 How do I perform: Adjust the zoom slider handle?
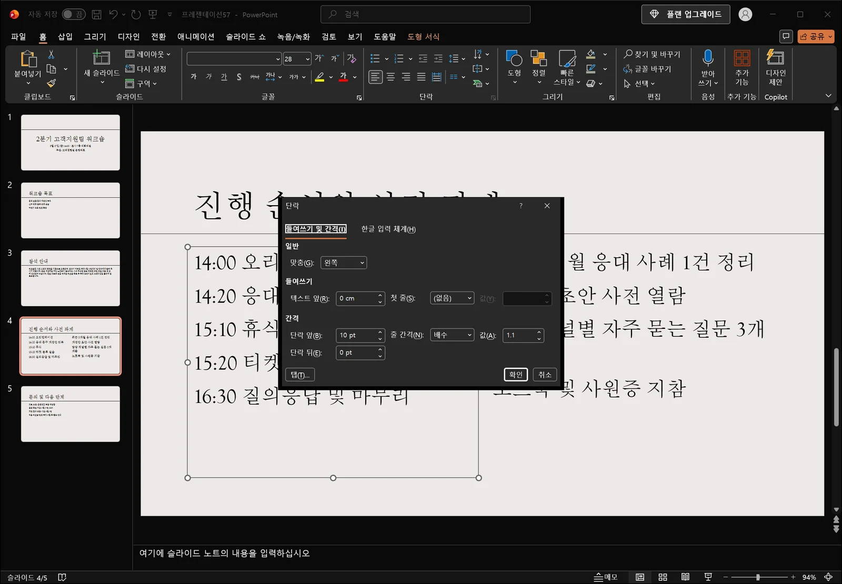coord(758,577)
